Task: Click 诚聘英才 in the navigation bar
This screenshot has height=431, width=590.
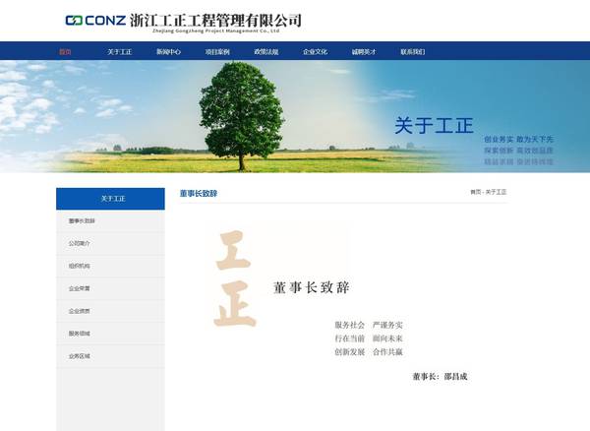Action: point(363,51)
